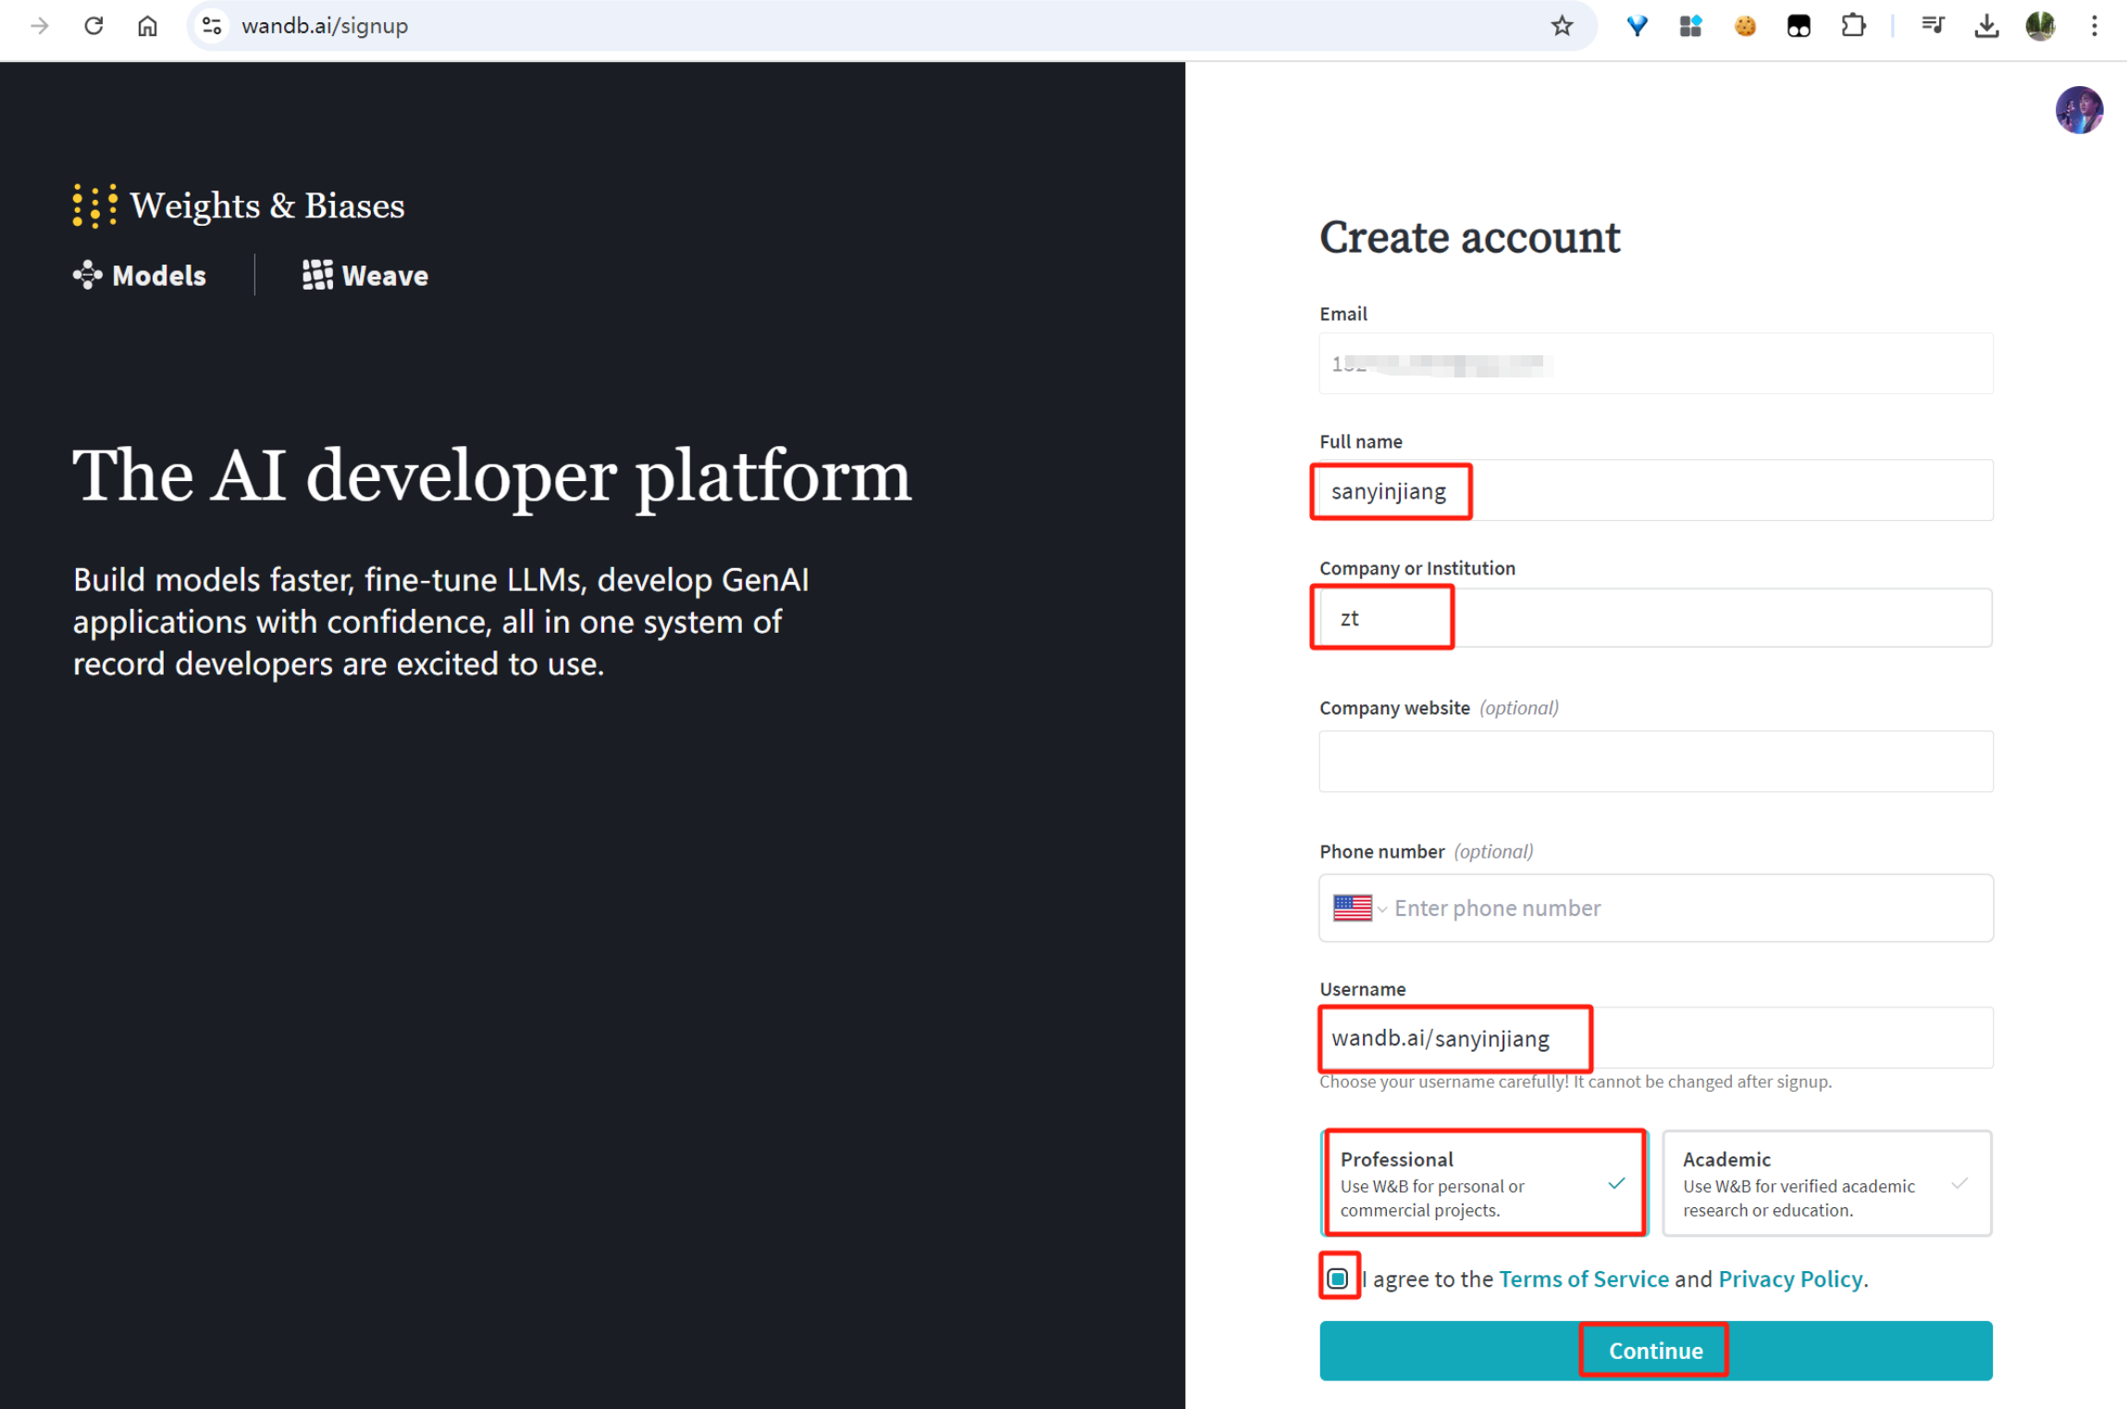Click the Weave product tab
The width and height of the screenshot is (2127, 1409).
point(365,276)
